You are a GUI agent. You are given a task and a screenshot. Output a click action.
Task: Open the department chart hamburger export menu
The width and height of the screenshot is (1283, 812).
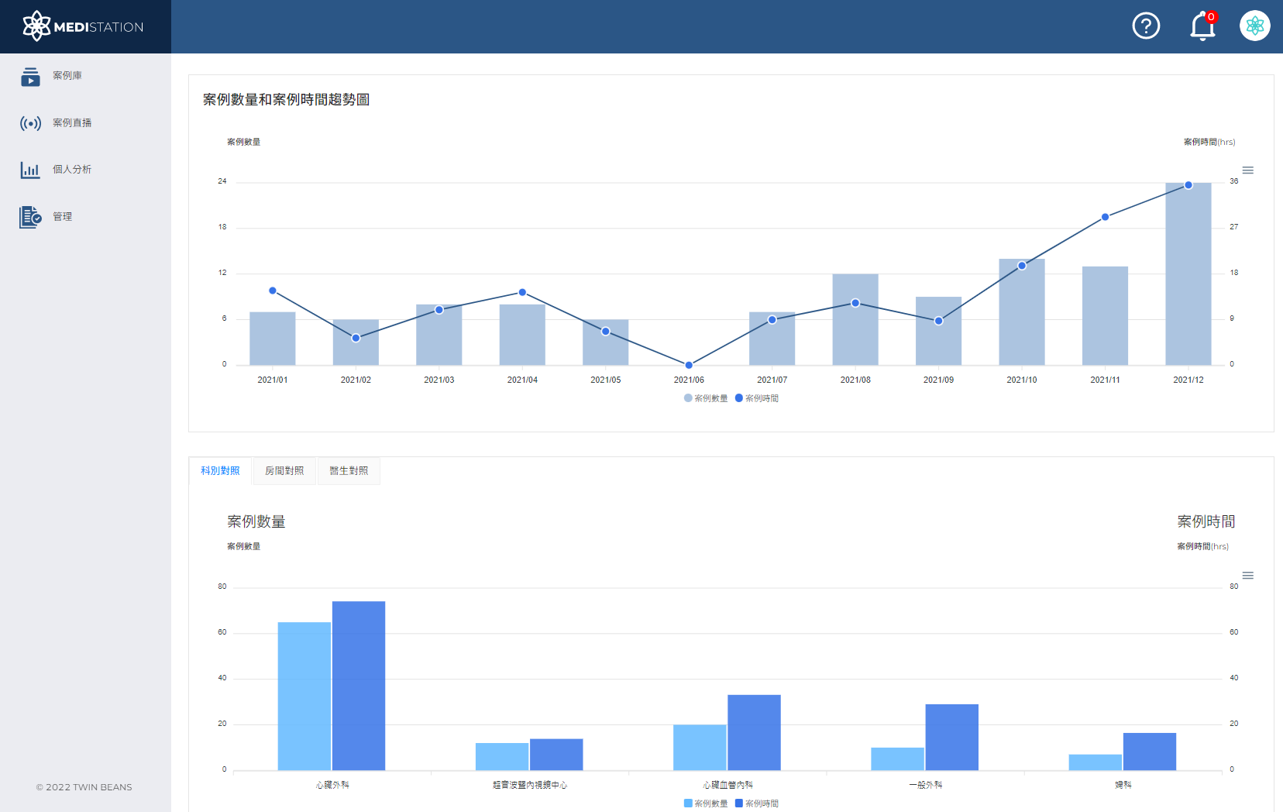pyautogui.click(x=1247, y=576)
